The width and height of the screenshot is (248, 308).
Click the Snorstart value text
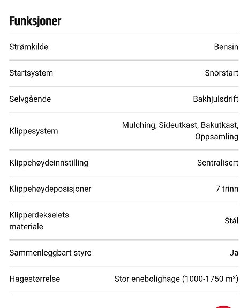pos(222,73)
